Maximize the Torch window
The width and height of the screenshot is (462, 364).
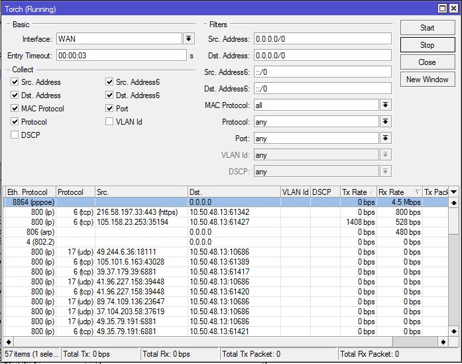pos(442,9)
